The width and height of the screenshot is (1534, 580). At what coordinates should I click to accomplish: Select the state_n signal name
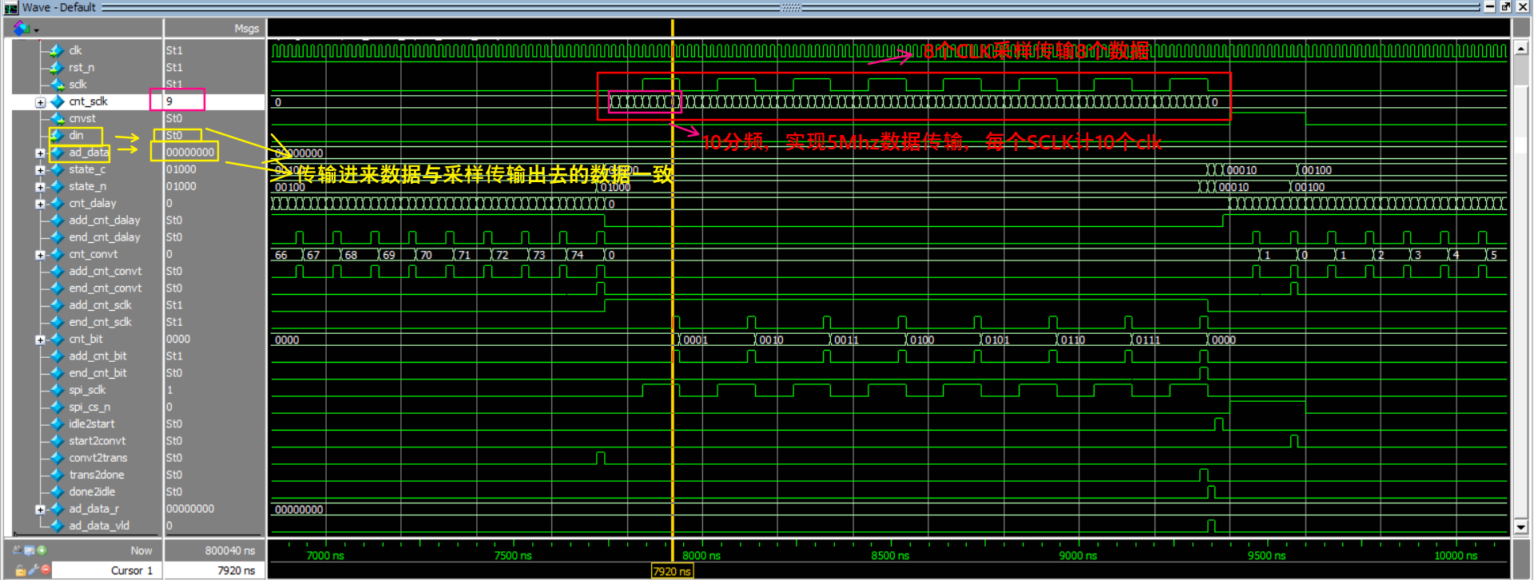(x=87, y=186)
